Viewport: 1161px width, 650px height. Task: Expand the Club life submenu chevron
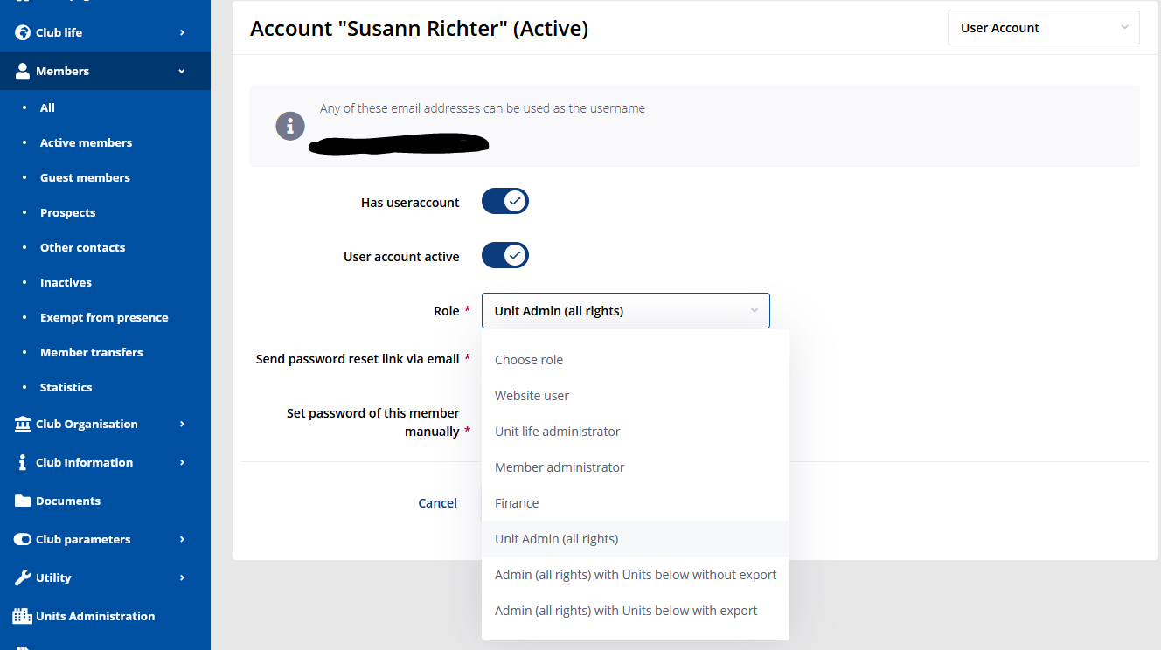coord(182,32)
